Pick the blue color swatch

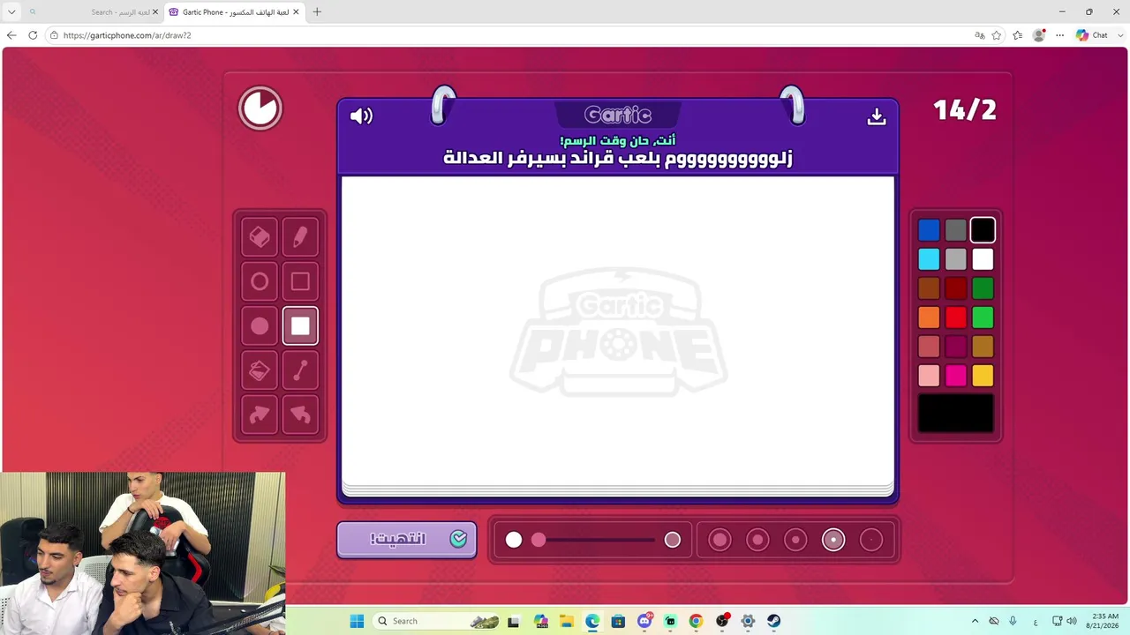pos(929,230)
